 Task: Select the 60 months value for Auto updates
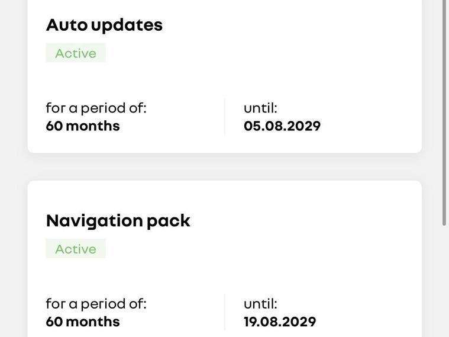pos(83,126)
